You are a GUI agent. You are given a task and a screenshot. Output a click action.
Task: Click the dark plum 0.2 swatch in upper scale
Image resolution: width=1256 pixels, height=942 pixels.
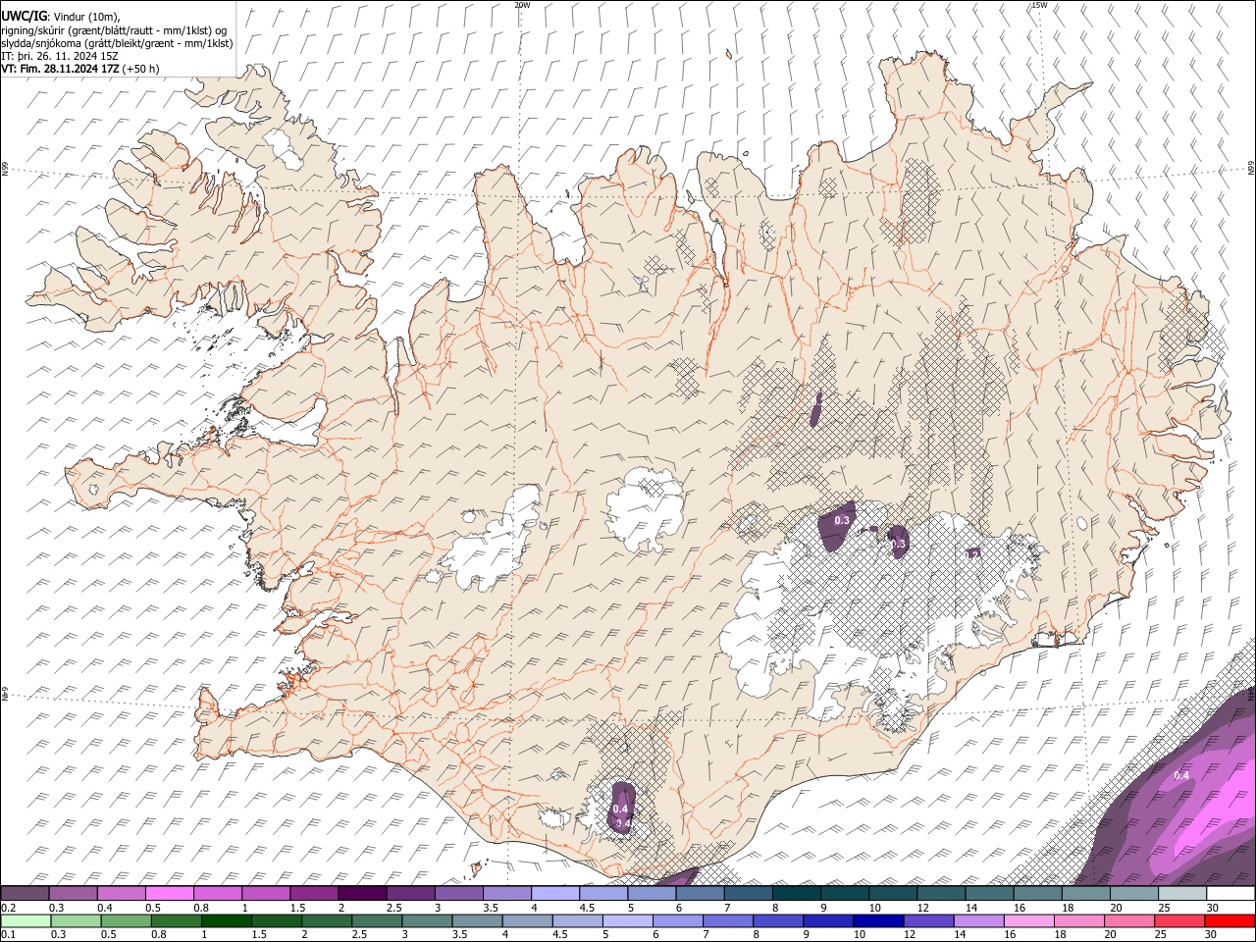tap(26, 894)
